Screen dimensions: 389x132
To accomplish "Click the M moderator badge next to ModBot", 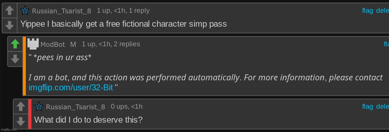I will tap(73, 44).
